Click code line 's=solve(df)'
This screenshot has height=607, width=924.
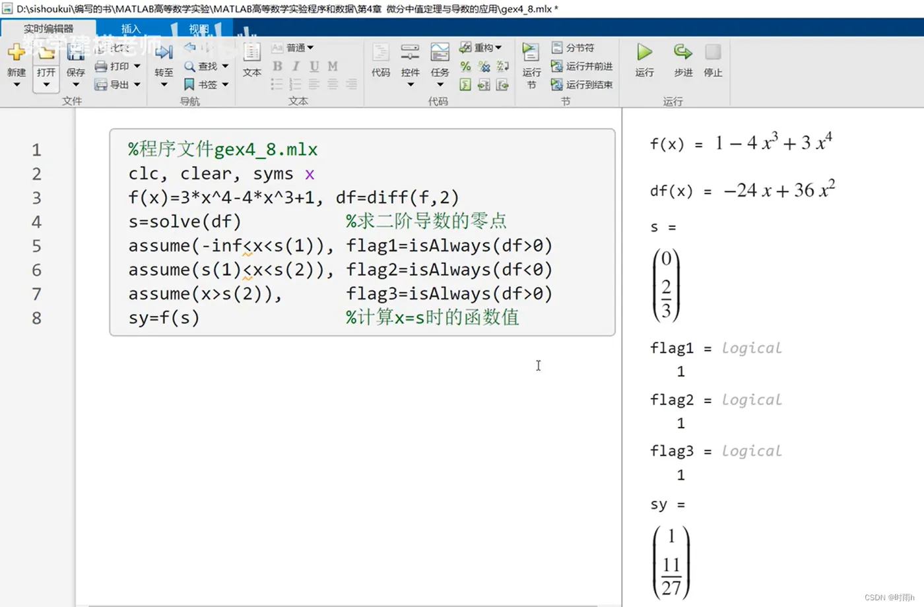pyautogui.click(x=185, y=222)
